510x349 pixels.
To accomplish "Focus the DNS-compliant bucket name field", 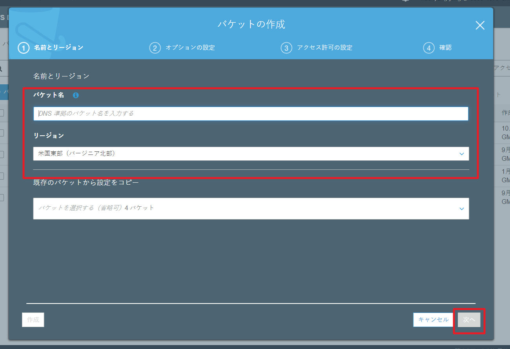I will [251, 114].
